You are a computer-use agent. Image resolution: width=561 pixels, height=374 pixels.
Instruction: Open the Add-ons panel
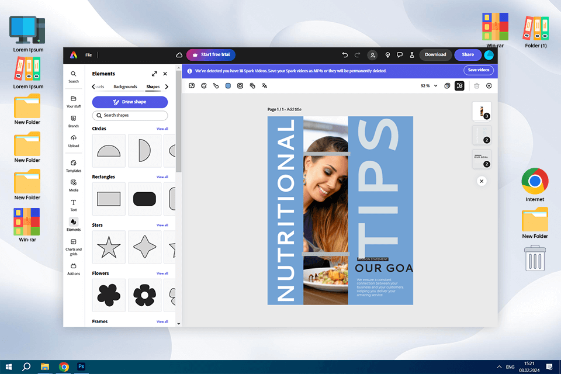click(74, 269)
